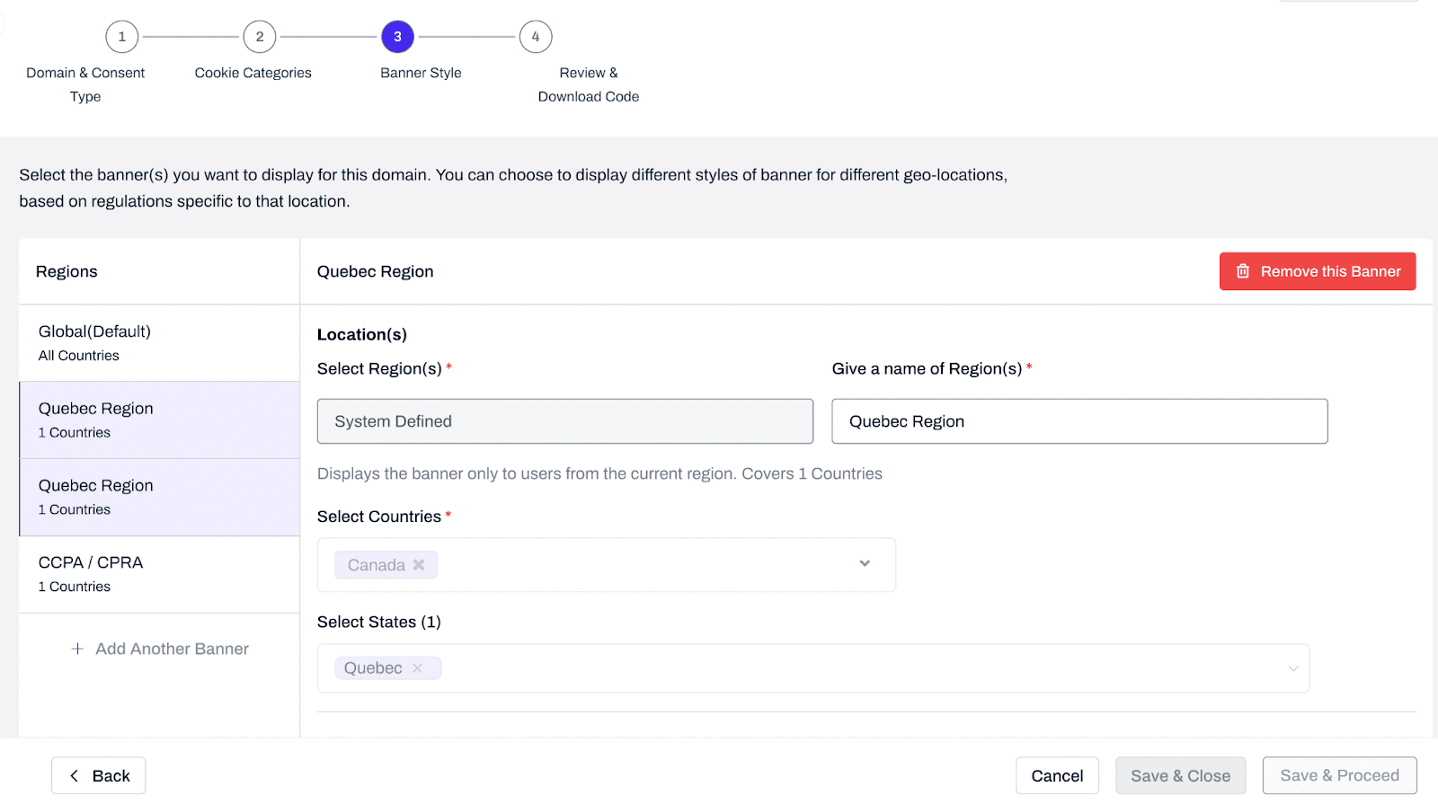Click the Cancel button
Image resolution: width=1438 pixels, height=804 pixels.
1057,776
